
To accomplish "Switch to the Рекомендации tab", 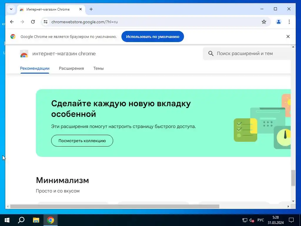I will pos(35,68).
